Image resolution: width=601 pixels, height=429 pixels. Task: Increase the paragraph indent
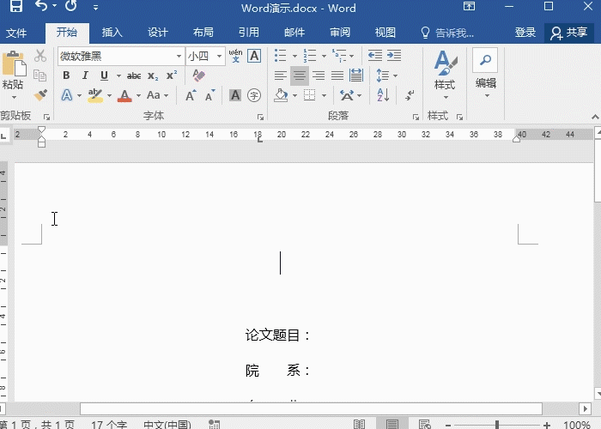point(394,56)
